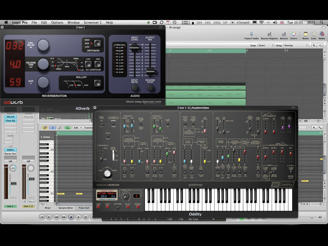Image resolution: width=328 pixels, height=246 pixels.
Task: Click the Oddity Pitch Bend knob
Action: [108, 173]
